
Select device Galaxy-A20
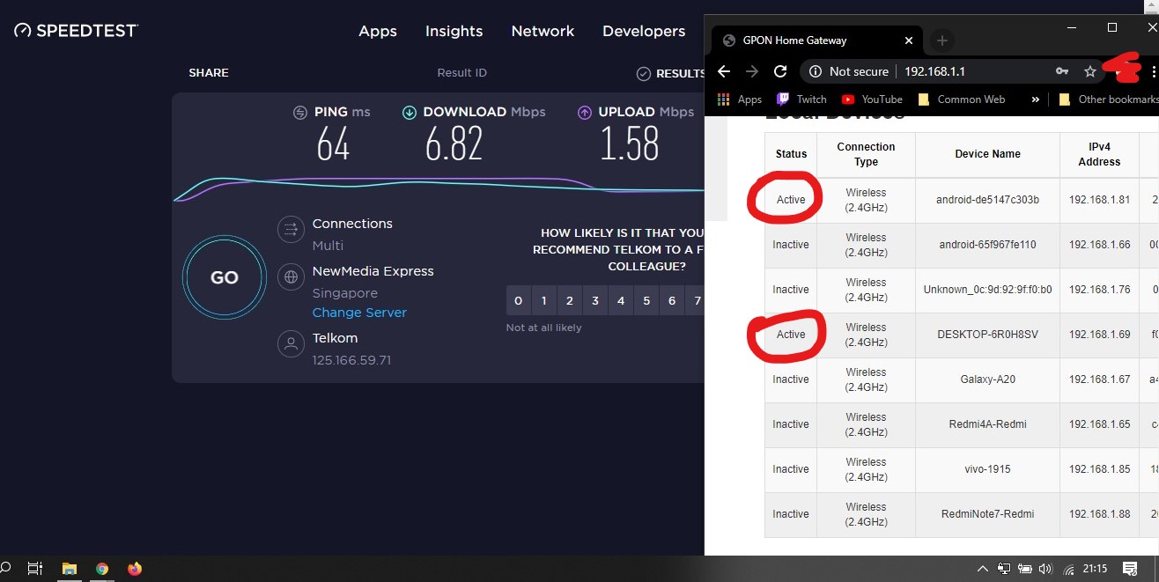(987, 379)
